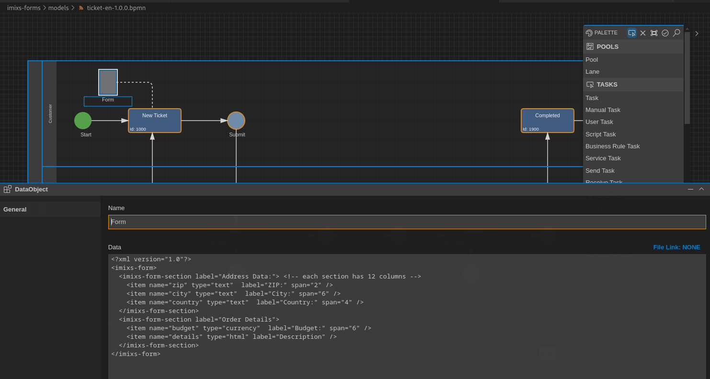
Task: Click the models breadcrumb segment
Action: 58,8
